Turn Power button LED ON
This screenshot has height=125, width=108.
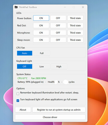tap(41, 18)
